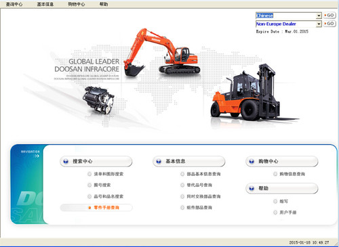Click the 2015-01-18 10:49:27 timestamp in status bar
339x247 pixels.
point(309,243)
